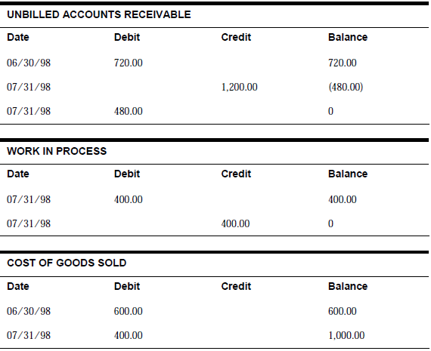431x351 pixels.
Task: Click the UNBILLED ACCOUNTS RECEIVABLE heading
Action: [x=99, y=14]
